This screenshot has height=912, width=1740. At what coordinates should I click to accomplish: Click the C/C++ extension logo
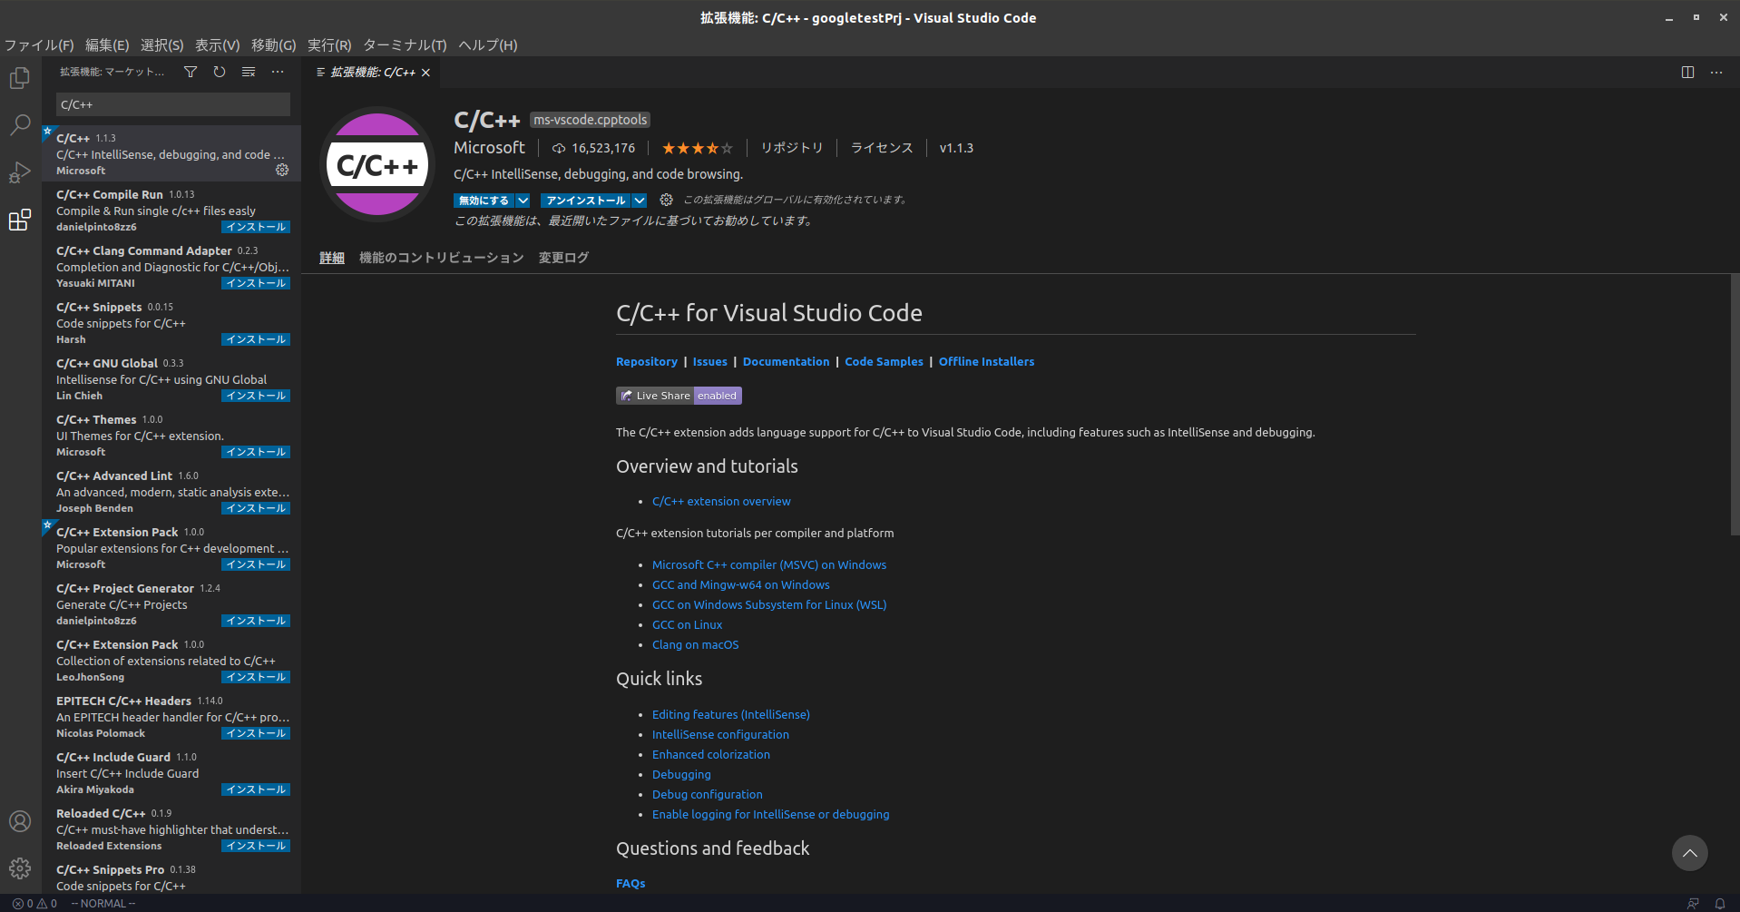click(x=377, y=164)
